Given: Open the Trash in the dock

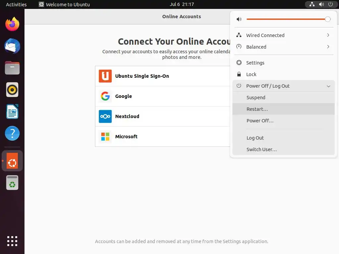Looking at the screenshot, I should 12,183.
